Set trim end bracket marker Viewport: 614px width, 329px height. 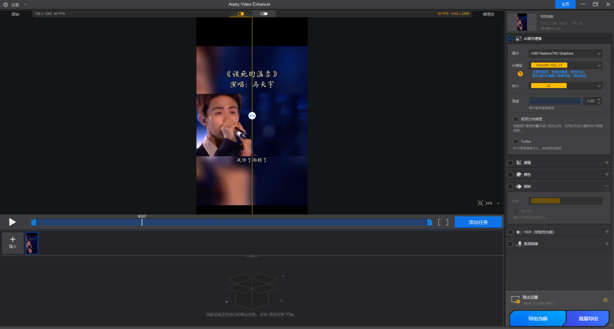click(x=447, y=222)
